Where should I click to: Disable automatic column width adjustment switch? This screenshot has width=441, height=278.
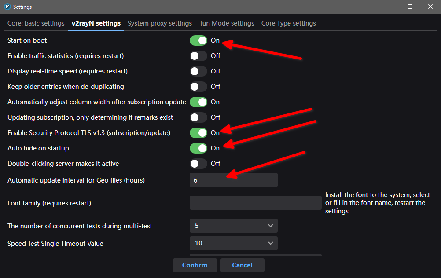pos(198,102)
